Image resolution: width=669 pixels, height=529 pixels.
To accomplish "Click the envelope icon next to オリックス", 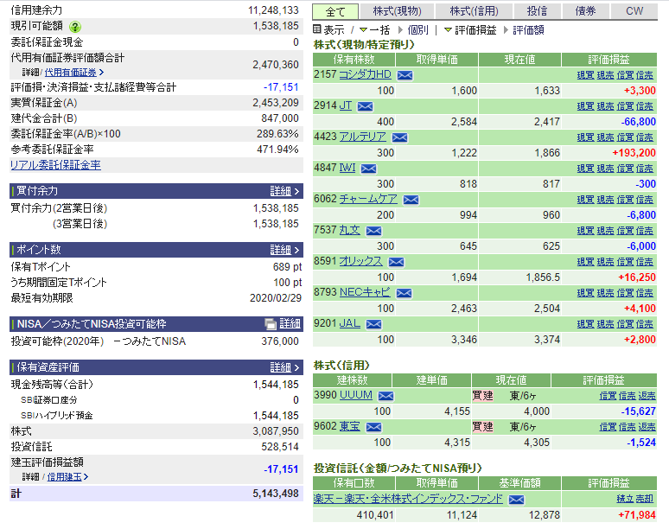I will [x=396, y=263].
